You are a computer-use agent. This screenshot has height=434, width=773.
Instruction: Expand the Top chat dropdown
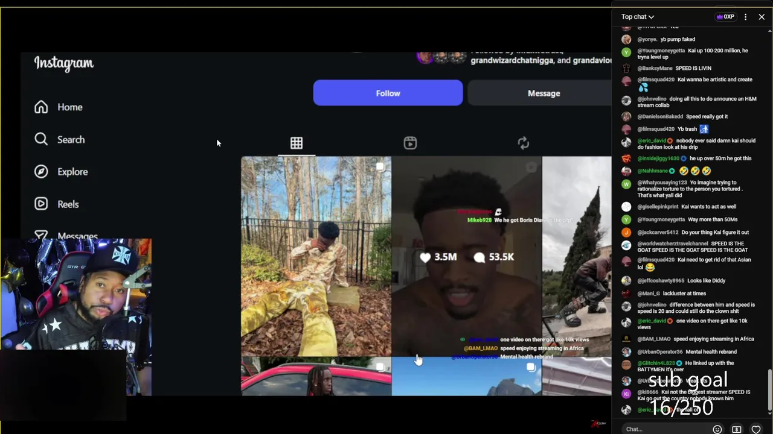tap(638, 17)
